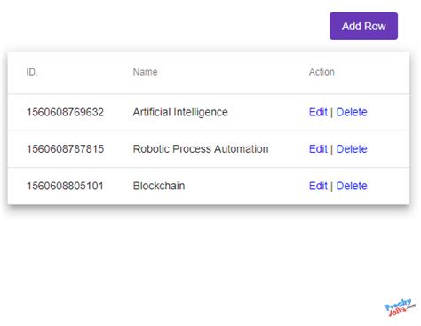Delete the Artificial Intelligence row
The image size is (421, 326).
352,112
